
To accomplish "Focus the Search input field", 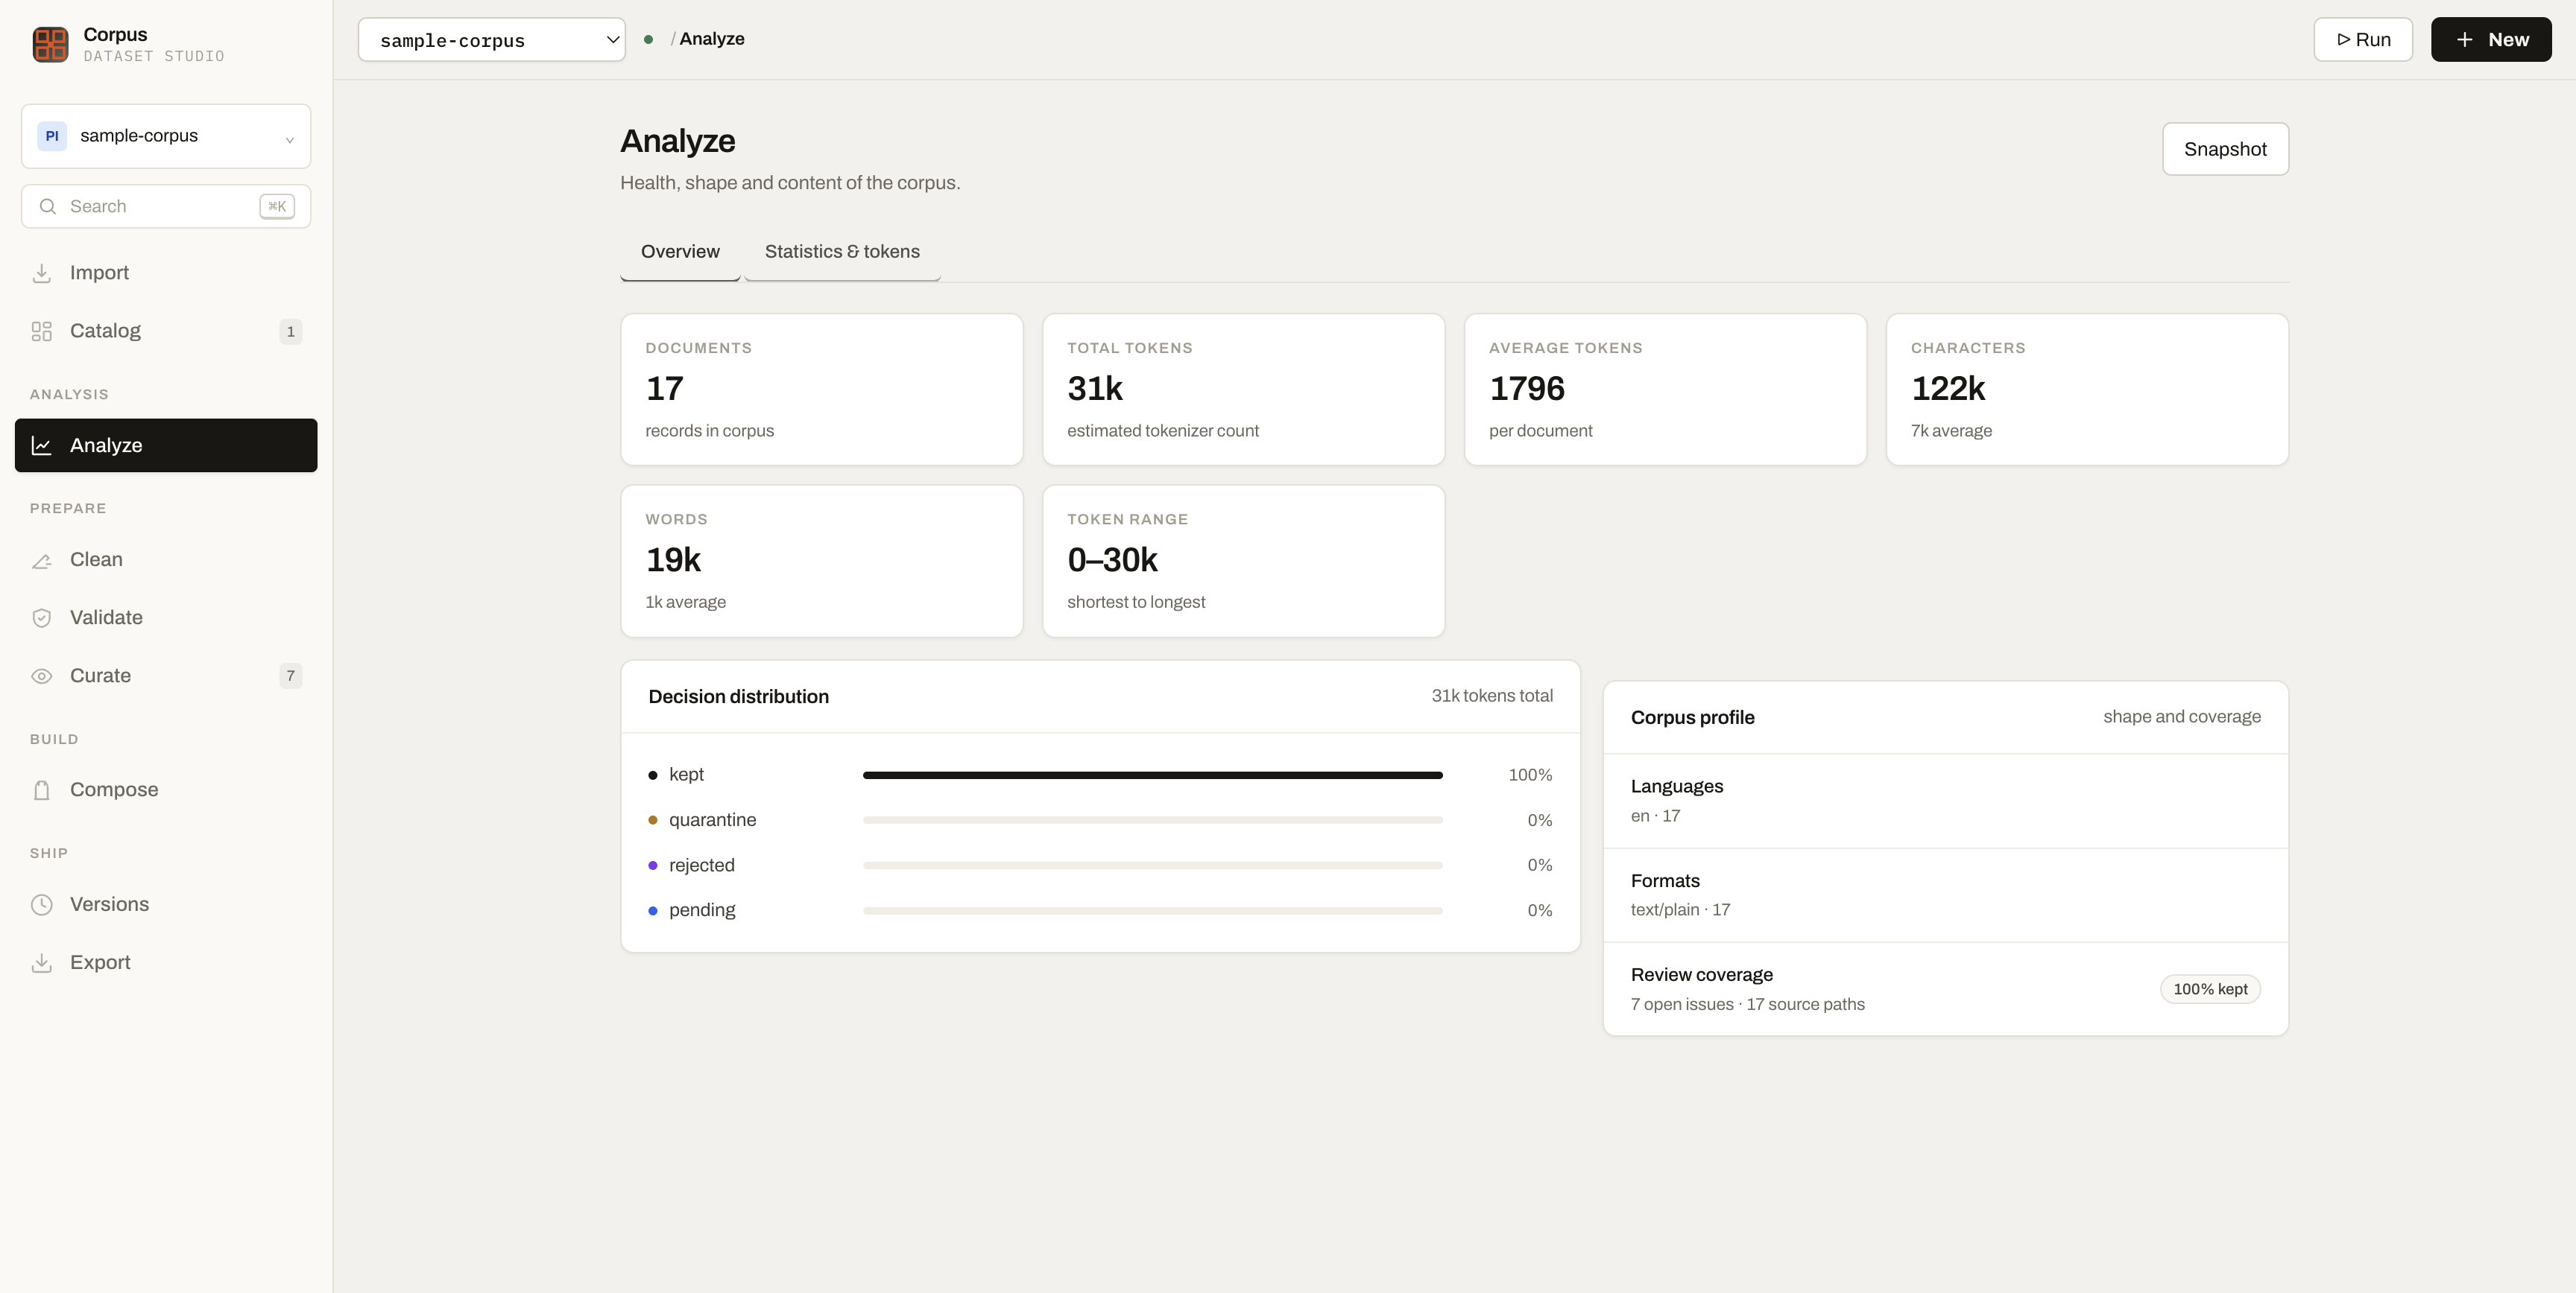I will pos(166,207).
